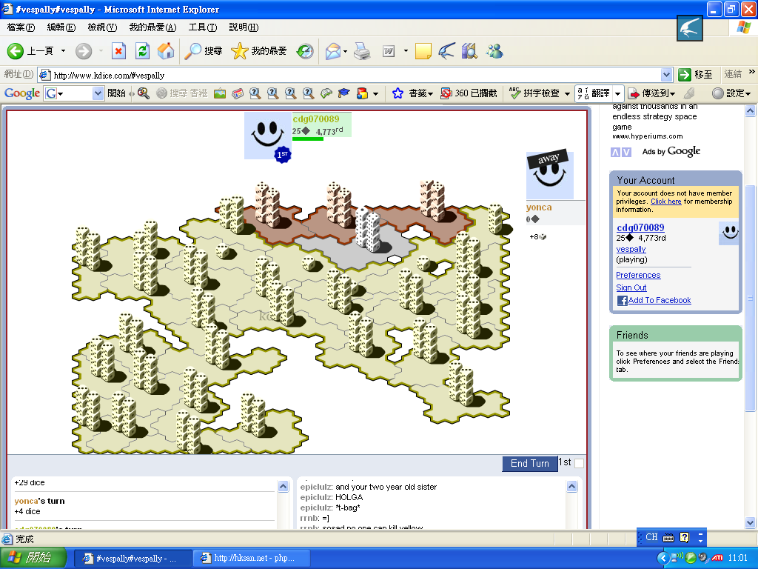
Task: Toggle the checkbox next to 1st
Action: click(579, 463)
